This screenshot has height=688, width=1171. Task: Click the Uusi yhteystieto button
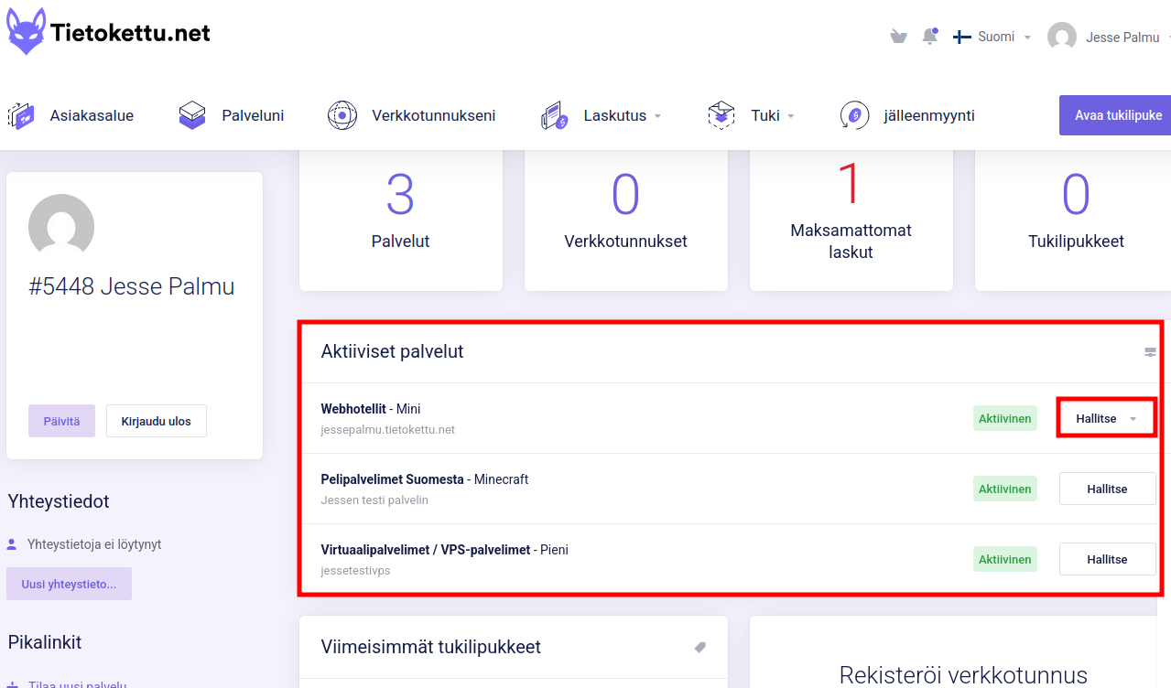[69, 584]
